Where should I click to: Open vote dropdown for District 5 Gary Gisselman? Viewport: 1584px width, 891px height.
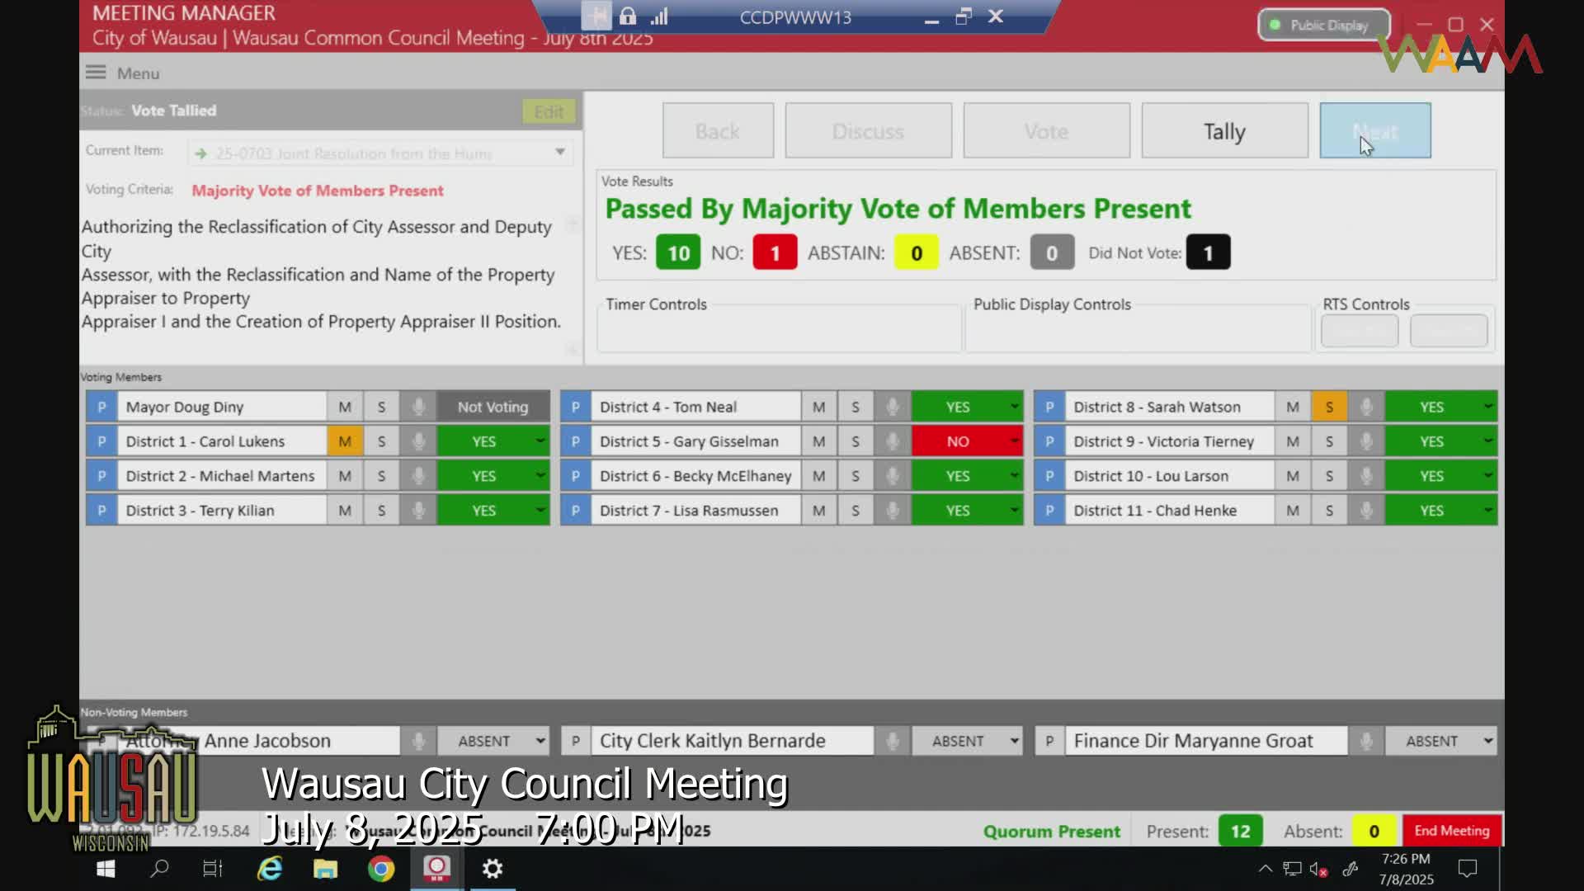tap(1014, 441)
